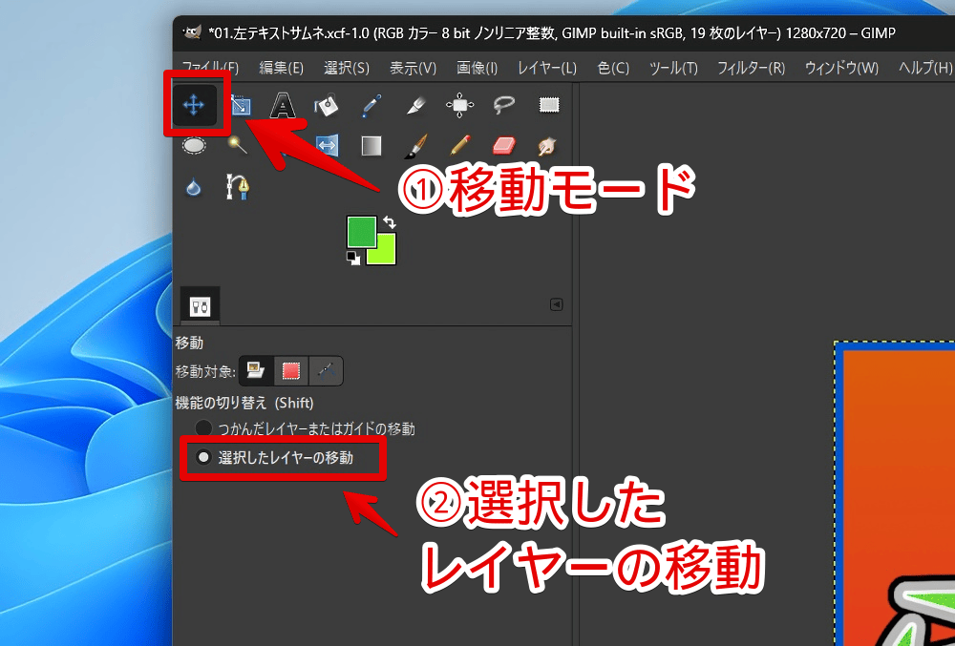The image size is (955, 646).
Task: Select the Pencil tool
Action: (459, 146)
